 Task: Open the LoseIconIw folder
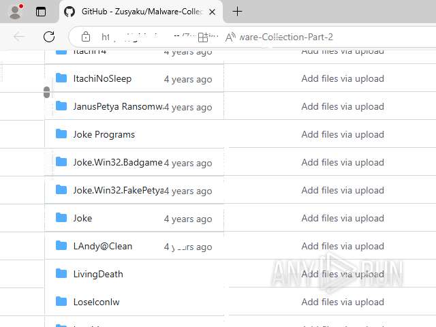97,302
